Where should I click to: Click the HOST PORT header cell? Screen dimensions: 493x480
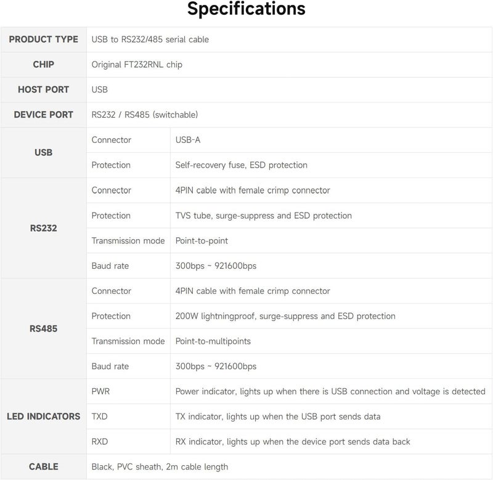tap(43, 90)
